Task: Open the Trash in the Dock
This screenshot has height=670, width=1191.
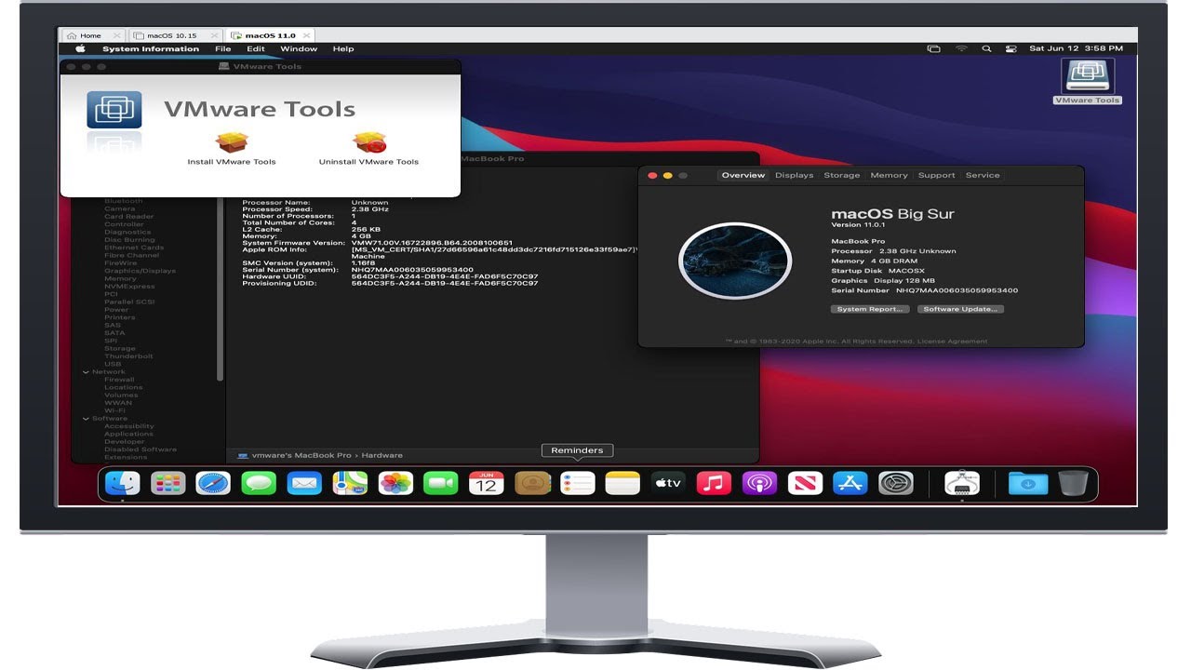Action: coord(1073,483)
